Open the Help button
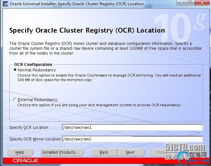The height and width of the screenshot is (166, 211). coord(20,152)
